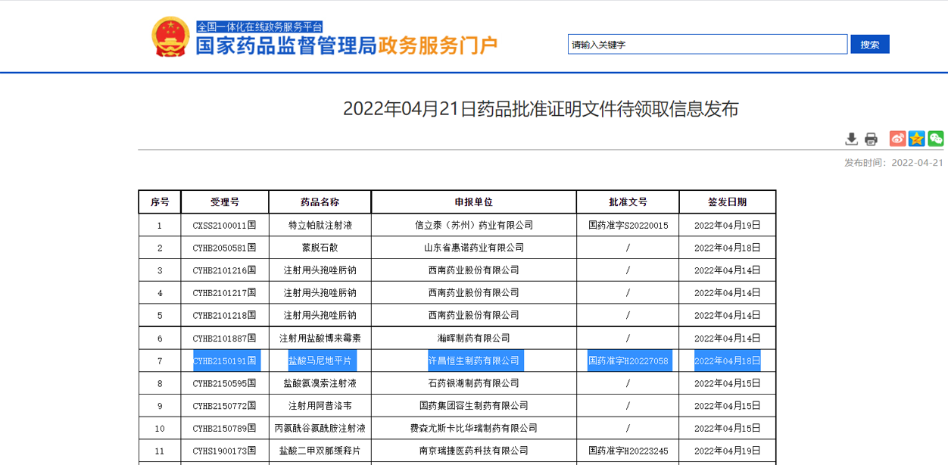Click the 药品名称 column header

320,202
